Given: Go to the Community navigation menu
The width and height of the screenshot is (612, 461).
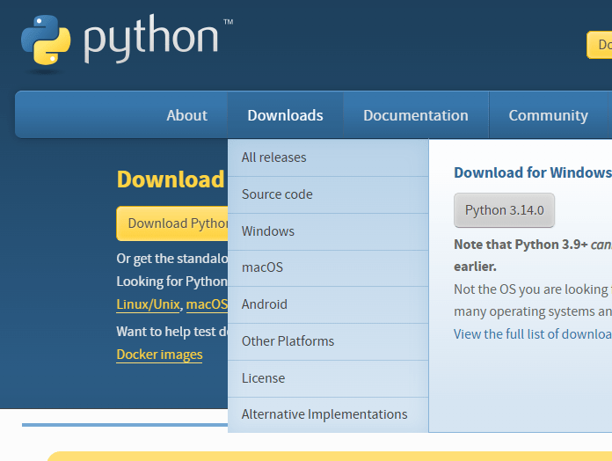Looking at the screenshot, I should 548,115.
